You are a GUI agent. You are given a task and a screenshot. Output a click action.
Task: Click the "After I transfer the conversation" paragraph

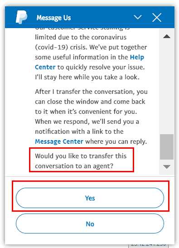[x=91, y=117]
